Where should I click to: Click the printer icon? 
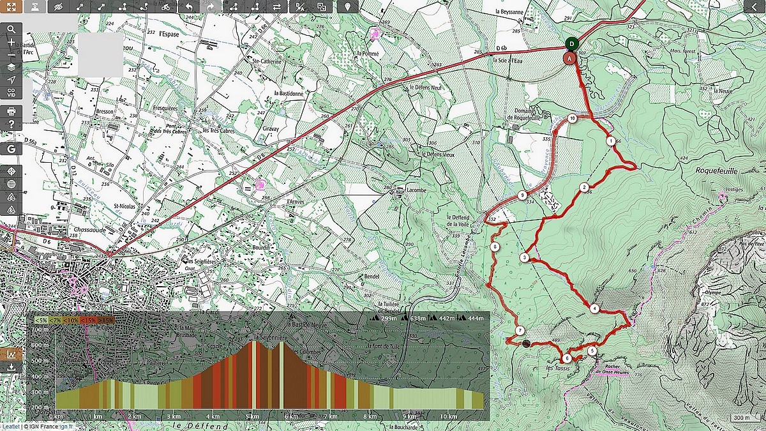point(11,111)
